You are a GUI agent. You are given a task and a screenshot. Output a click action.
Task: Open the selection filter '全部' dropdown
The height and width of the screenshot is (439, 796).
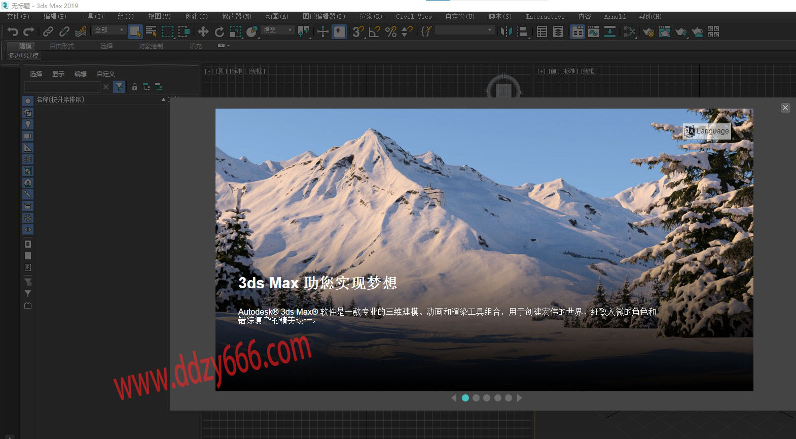point(109,30)
